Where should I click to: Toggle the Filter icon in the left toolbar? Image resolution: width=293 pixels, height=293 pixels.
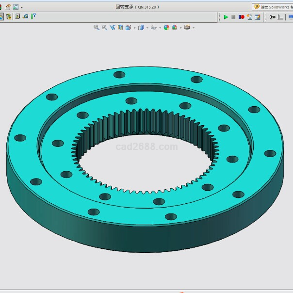[x=33, y=16]
